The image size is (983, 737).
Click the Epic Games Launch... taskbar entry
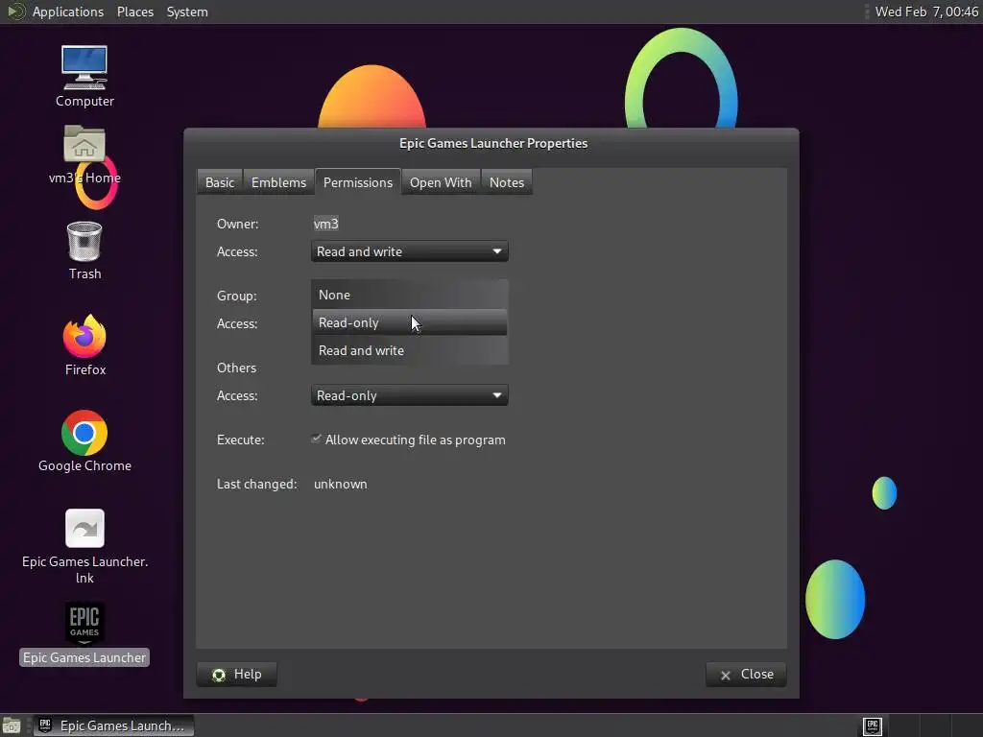click(113, 725)
